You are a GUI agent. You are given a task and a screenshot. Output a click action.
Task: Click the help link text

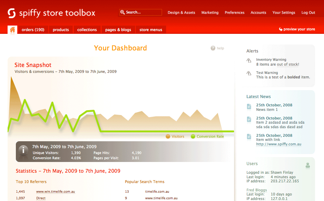point(220,48)
